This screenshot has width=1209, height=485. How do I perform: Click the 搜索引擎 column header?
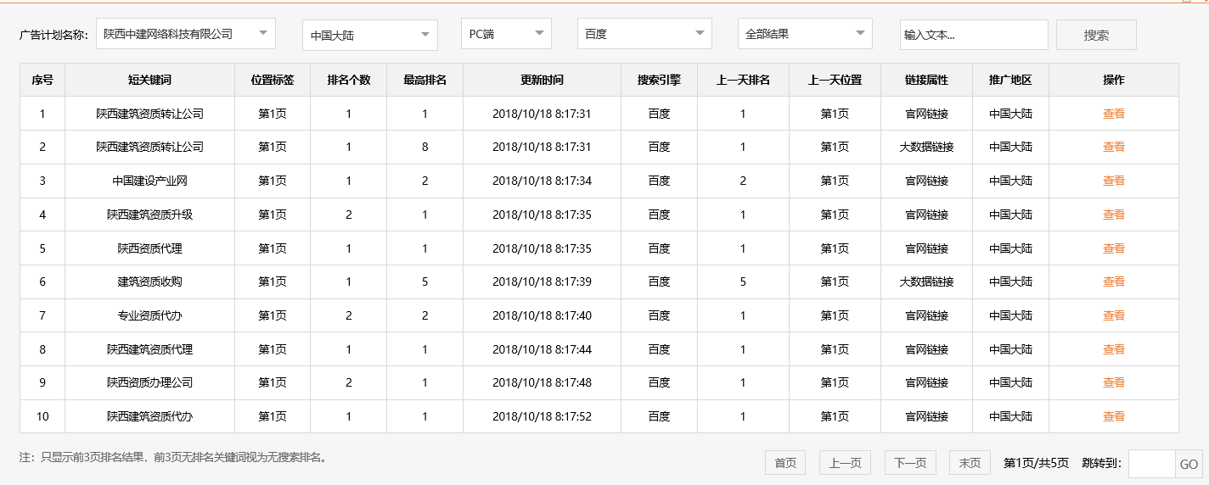(659, 80)
